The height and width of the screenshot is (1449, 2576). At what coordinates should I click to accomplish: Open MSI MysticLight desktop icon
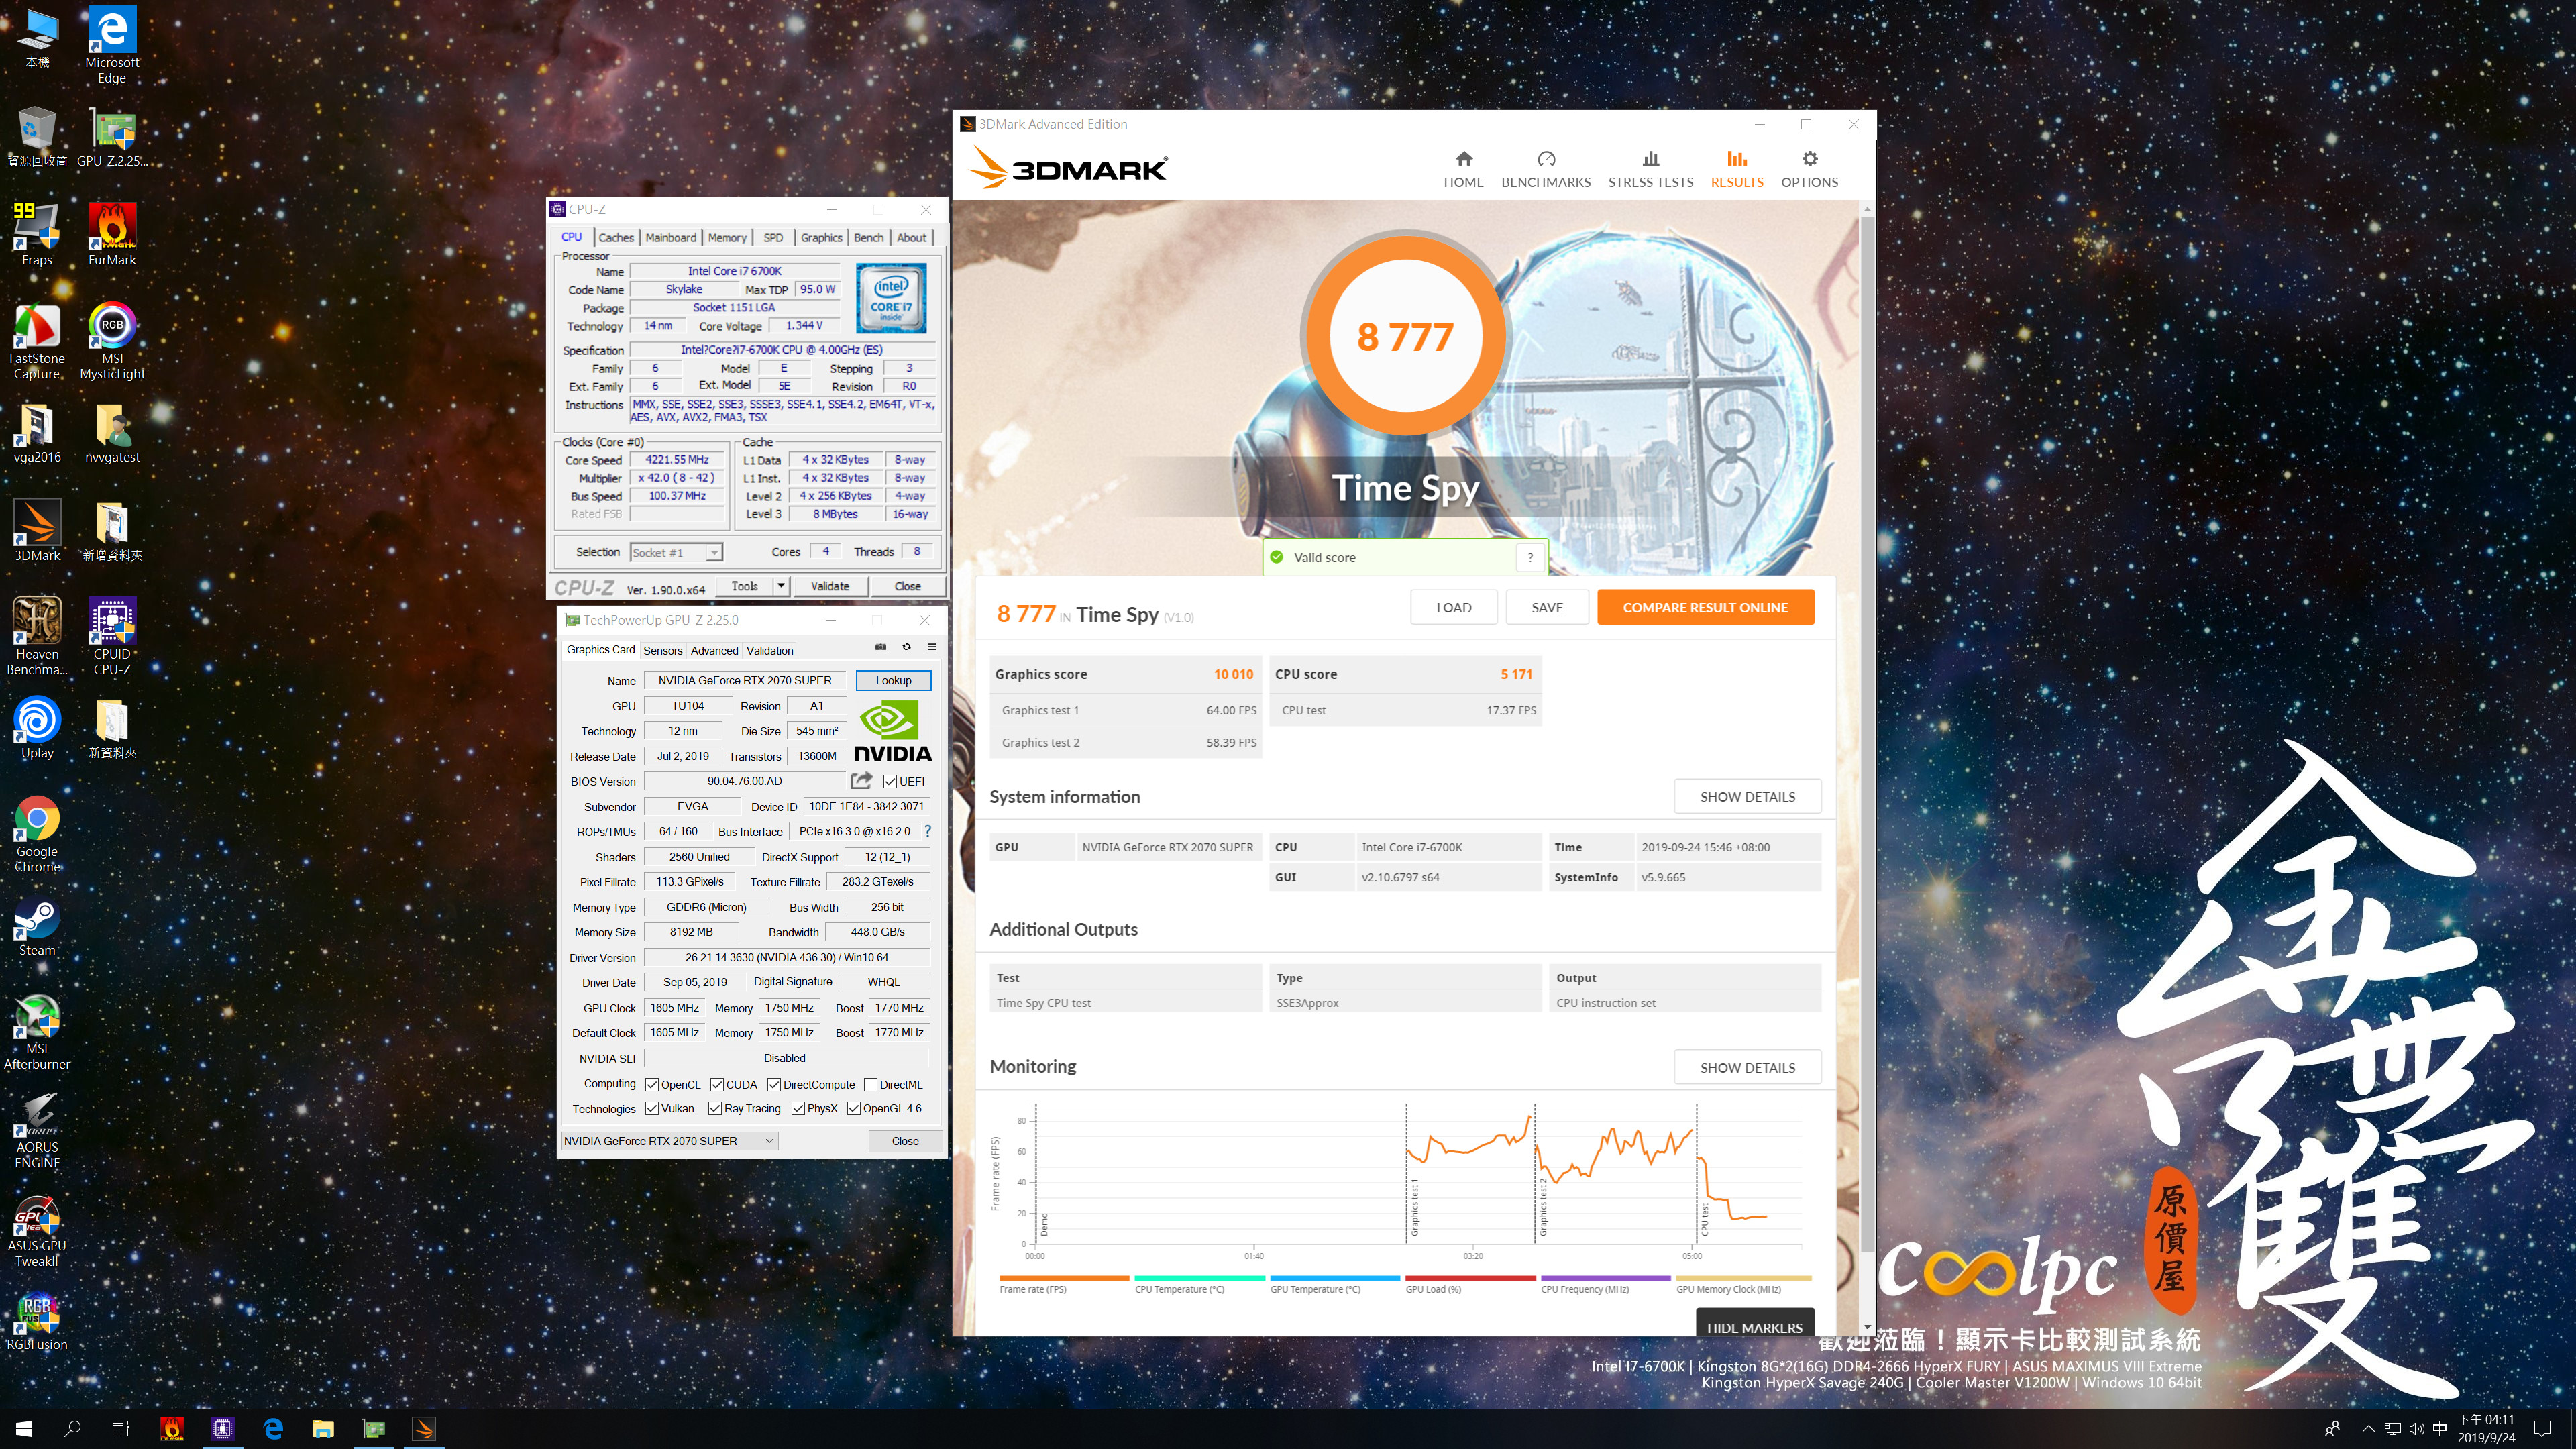click(x=112, y=341)
